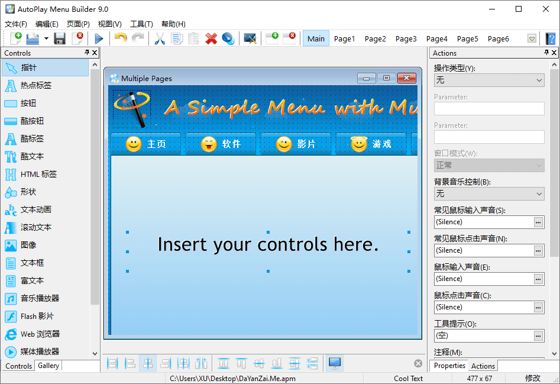Click the favorites heart dropdown on the page tab bar
The width and height of the screenshot is (560, 384).
(532, 38)
